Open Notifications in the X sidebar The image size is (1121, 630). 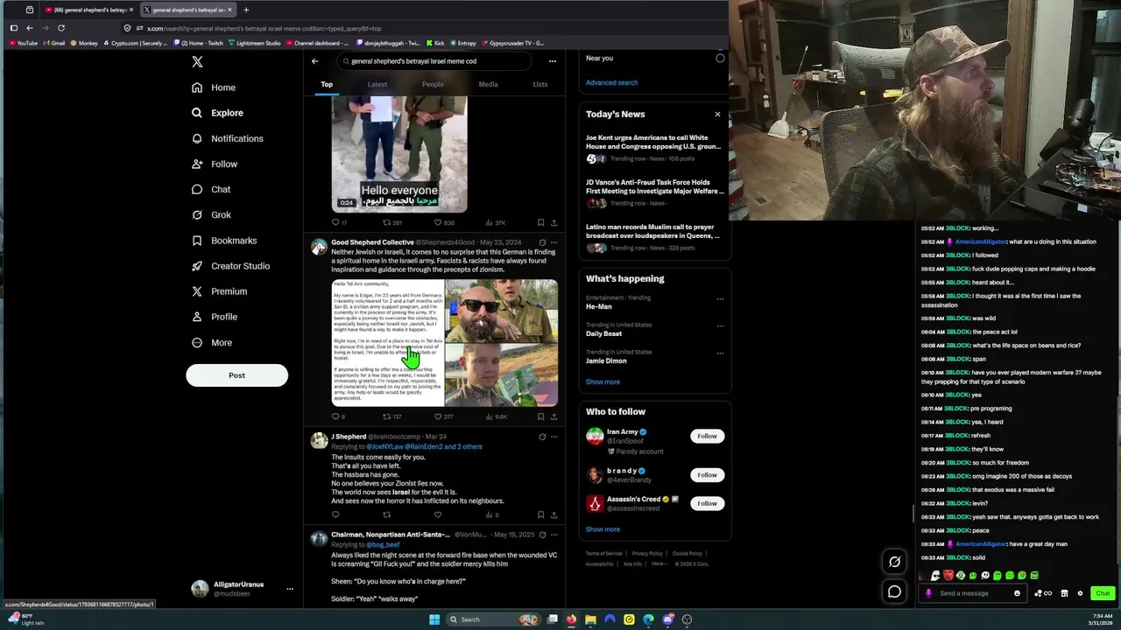pyautogui.click(x=227, y=138)
